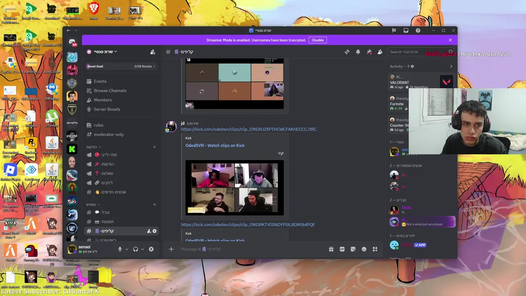Open the emoji picker

point(364,249)
